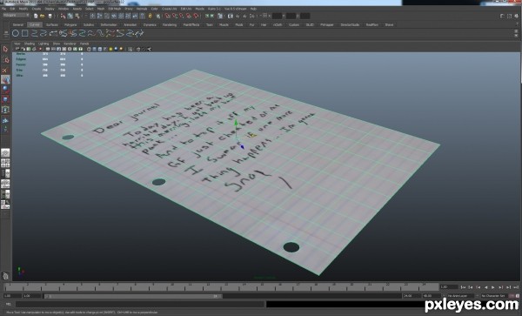Viewport: 522px width, 316px height.
Task: Go to end of playback range
Action: coord(516,287)
